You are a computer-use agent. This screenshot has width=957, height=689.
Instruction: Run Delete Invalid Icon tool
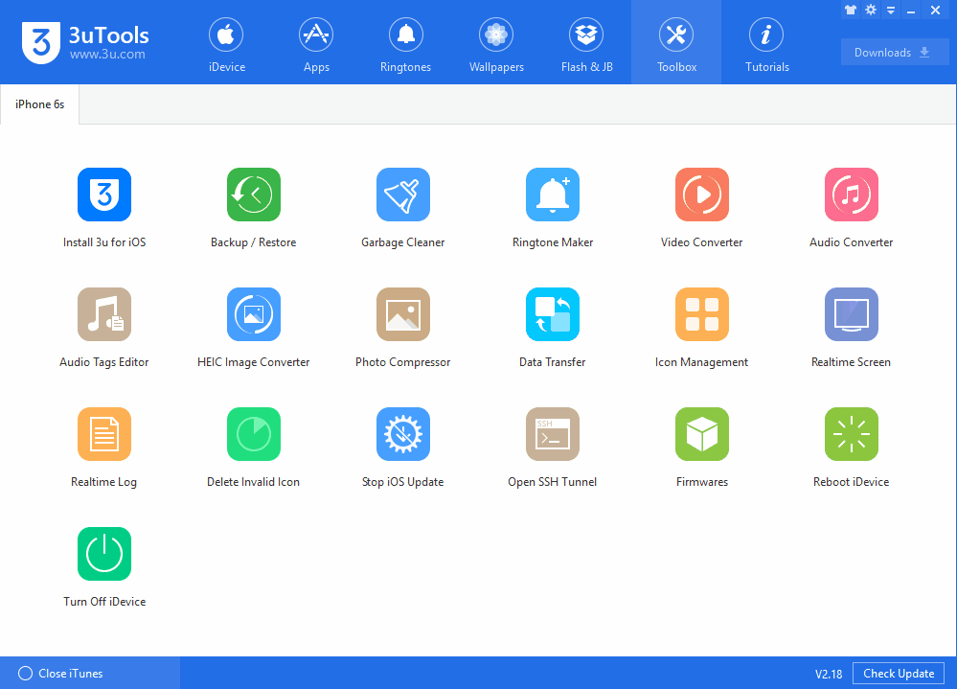pyautogui.click(x=253, y=434)
